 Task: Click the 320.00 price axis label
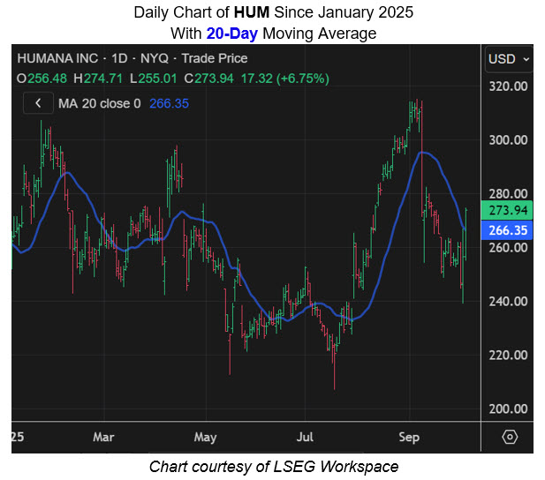click(x=508, y=86)
